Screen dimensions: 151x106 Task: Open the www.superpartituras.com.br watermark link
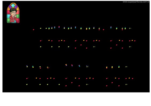click(136, 2)
